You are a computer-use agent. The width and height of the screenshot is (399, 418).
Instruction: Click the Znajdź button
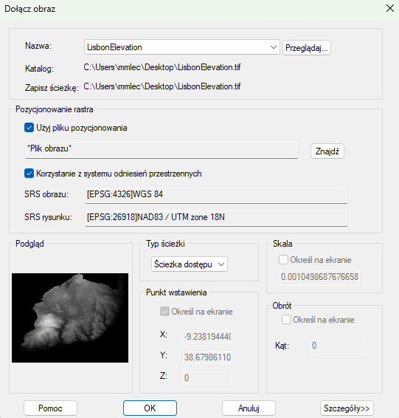[x=327, y=151]
